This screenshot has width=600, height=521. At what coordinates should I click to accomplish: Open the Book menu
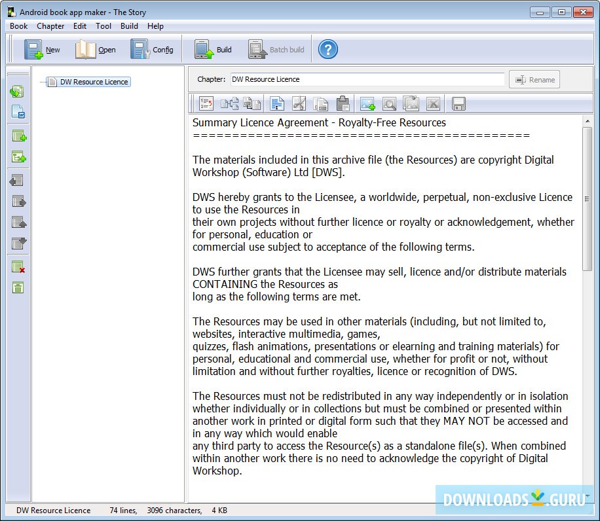19,26
